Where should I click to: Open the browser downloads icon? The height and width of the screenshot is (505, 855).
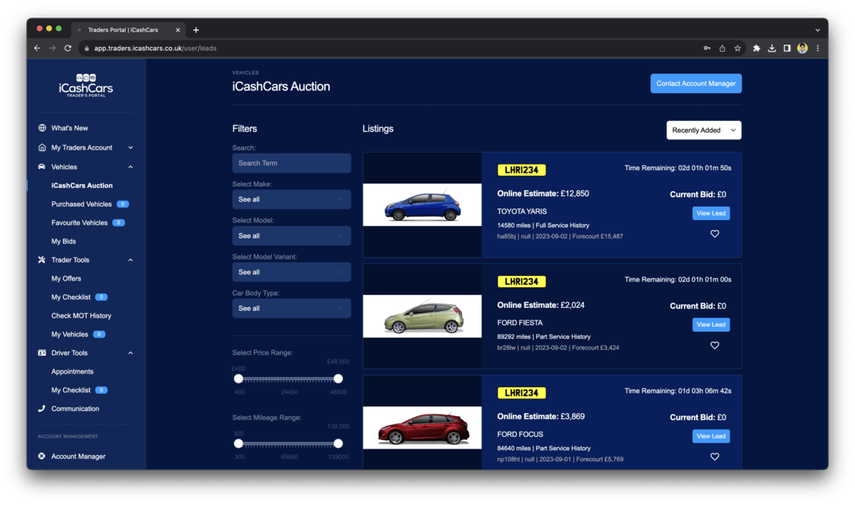[x=771, y=49]
